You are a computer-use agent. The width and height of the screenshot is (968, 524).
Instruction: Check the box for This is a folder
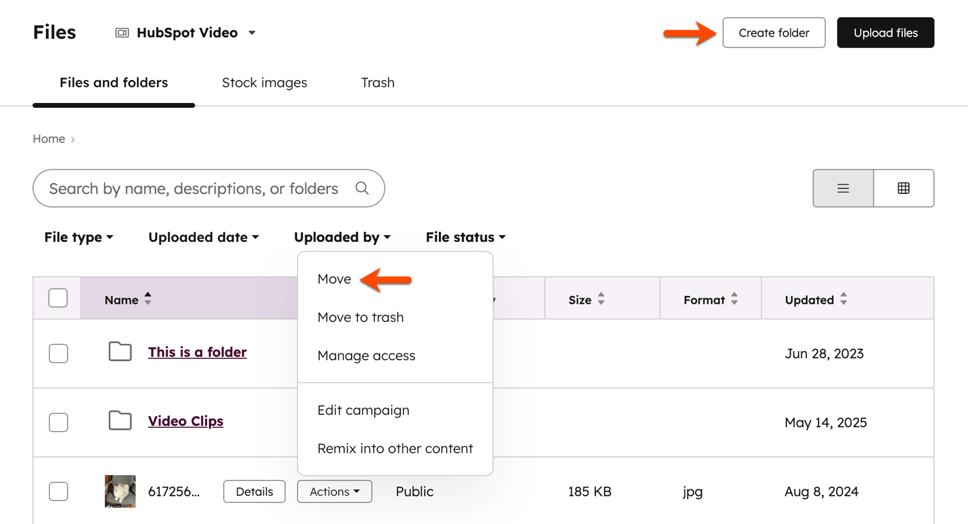tap(58, 353)
